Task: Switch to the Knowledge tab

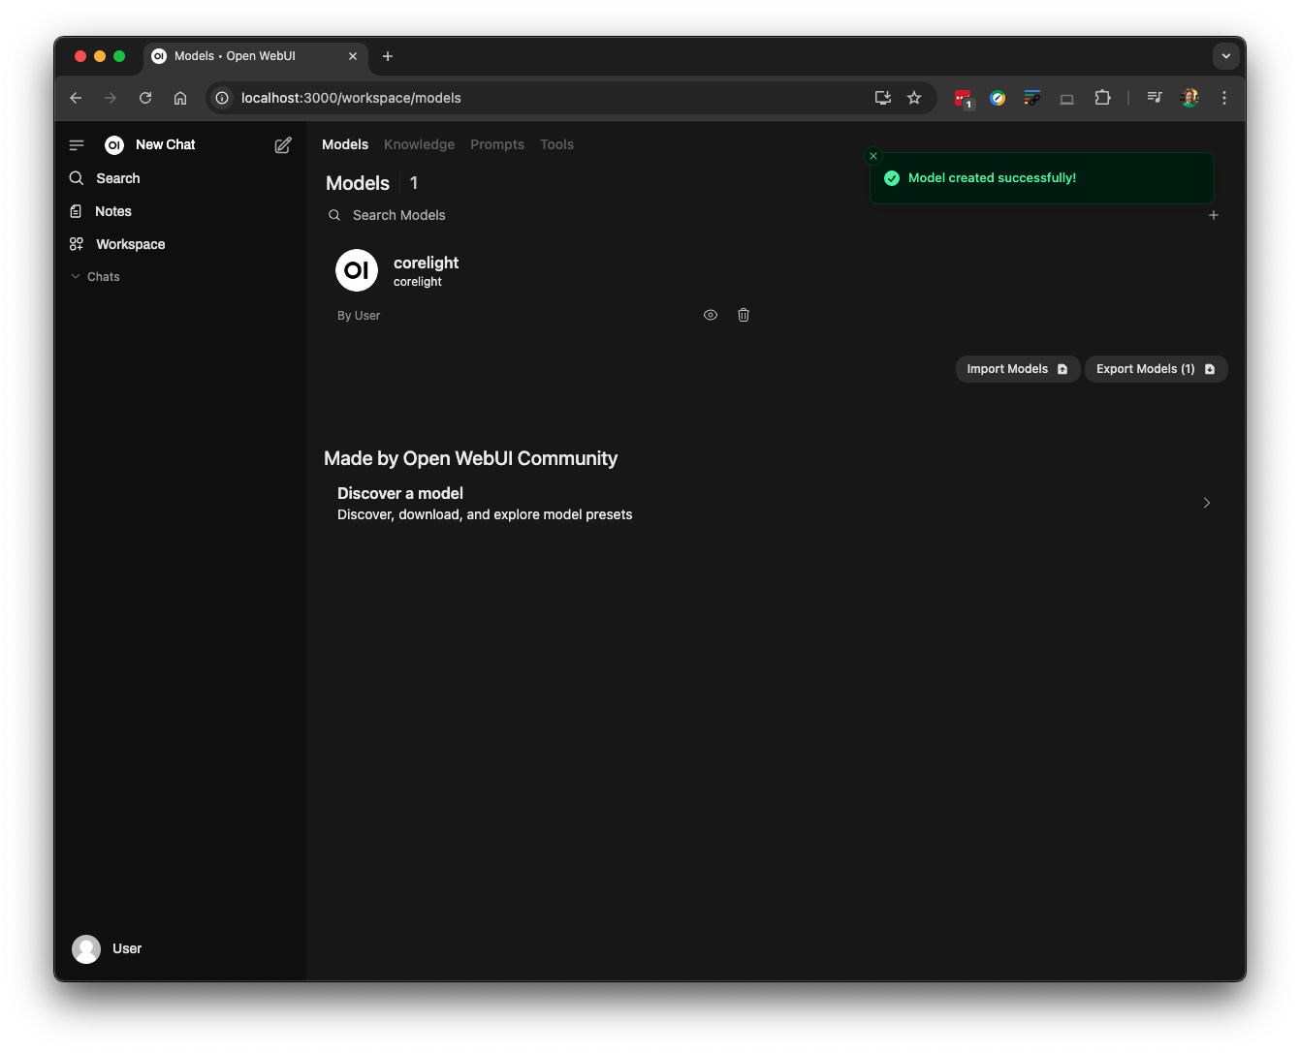Action: point(419,144)
